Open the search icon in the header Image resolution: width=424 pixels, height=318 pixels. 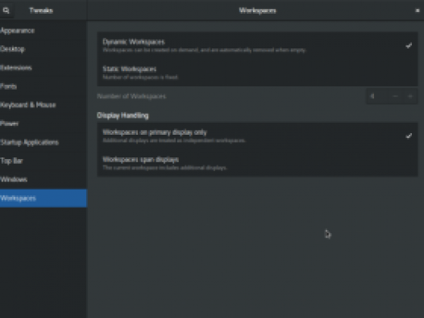point(6,10)
